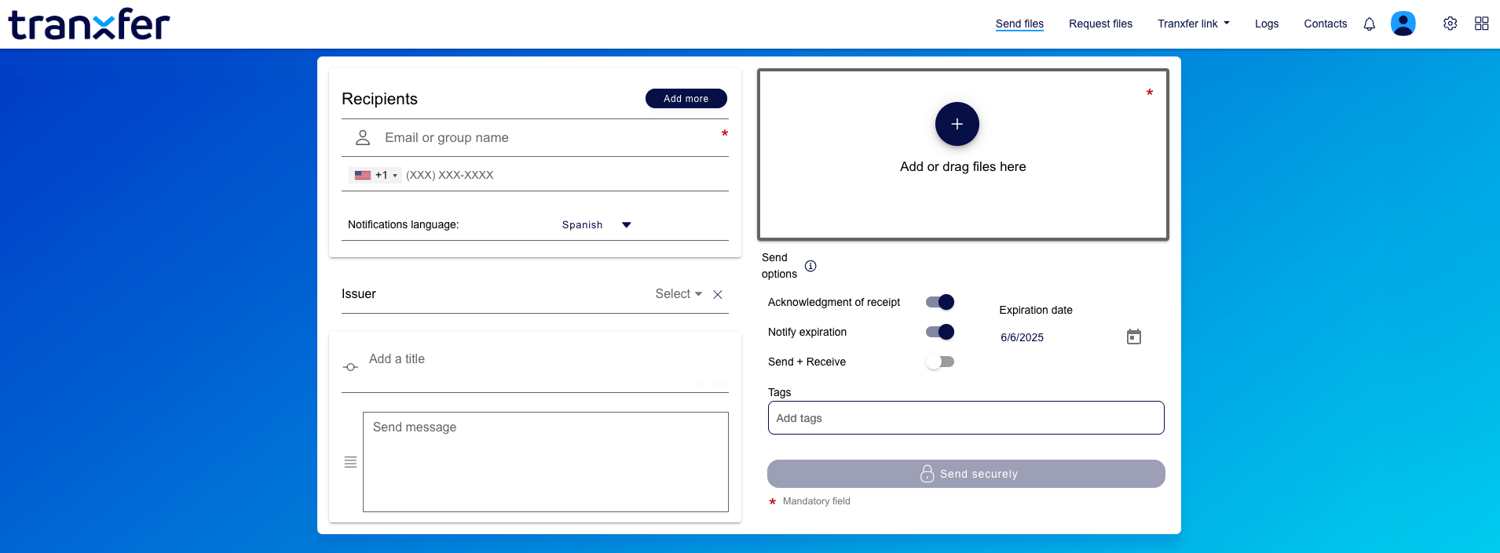
Task: Click the plus icon to add files
Action: click(957, 124)
